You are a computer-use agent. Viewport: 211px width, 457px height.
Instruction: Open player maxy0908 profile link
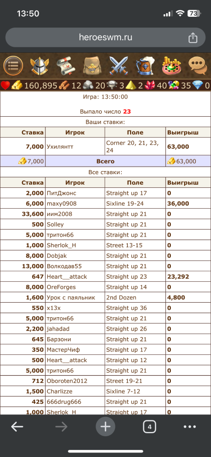[62, 204]
